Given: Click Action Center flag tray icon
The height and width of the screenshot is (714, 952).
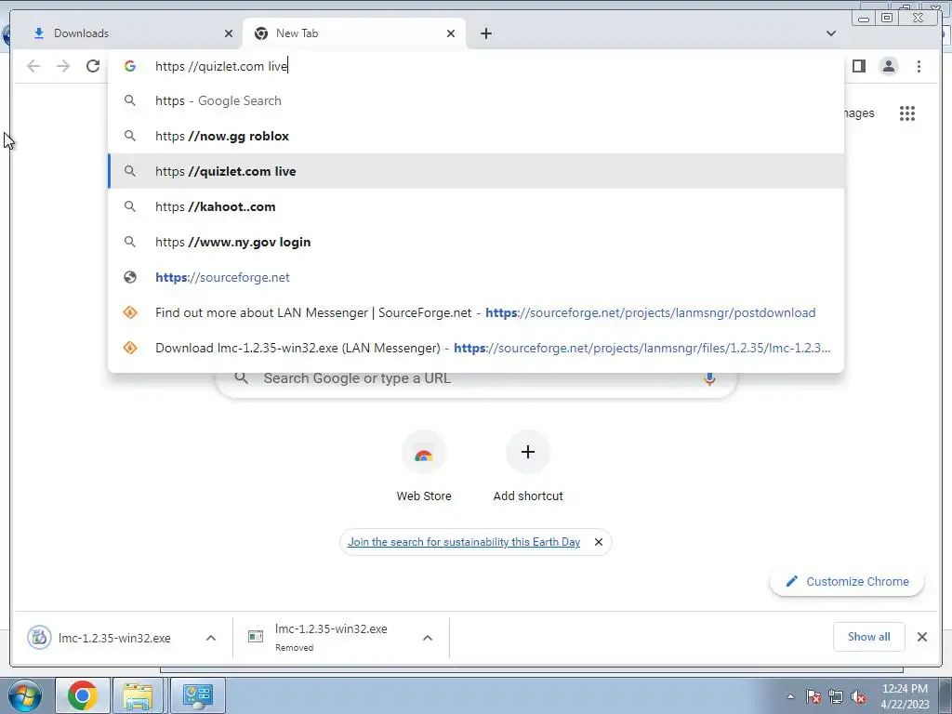Looking at the screenshot, I should (813, 696).
